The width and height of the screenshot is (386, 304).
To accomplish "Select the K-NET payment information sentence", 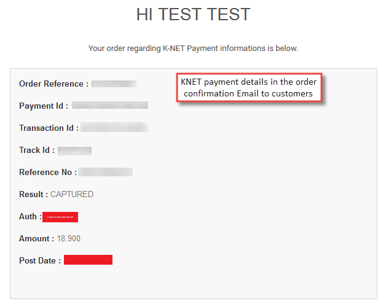I will click(193, 48).
